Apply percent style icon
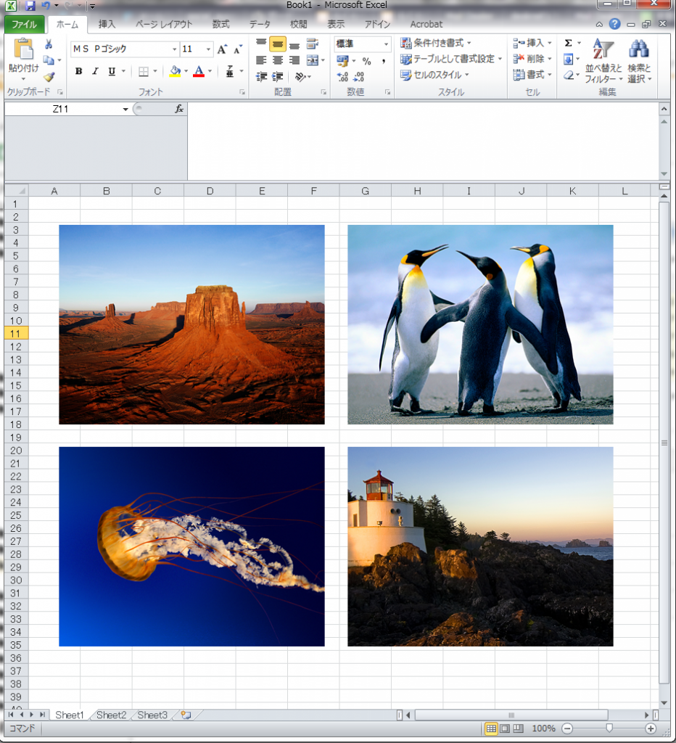 pos(367,61)
